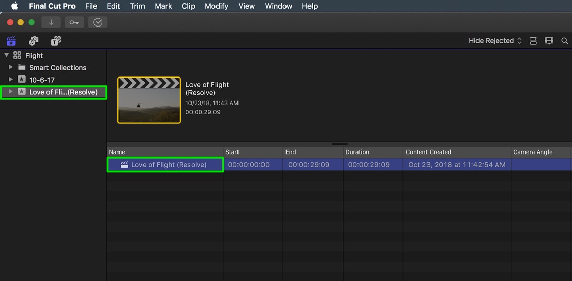This screenshot has width=572, height=281.
Task: Open the Mark menu
Action: pyautogui.click(x=163, y=6)
